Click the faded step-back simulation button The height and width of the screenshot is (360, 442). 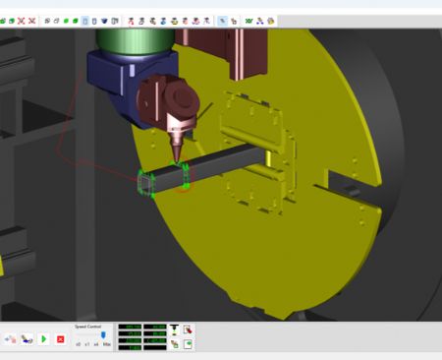[x=11, y=339]
